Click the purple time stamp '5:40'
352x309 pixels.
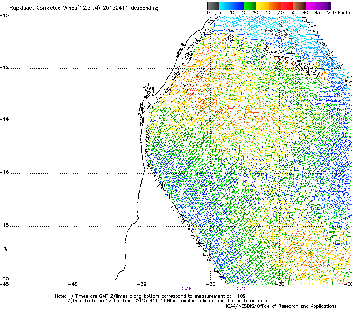242,289
